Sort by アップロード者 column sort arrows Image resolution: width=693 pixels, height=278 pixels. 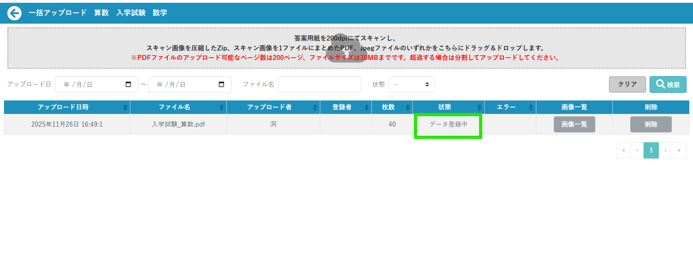click(315, 107)
